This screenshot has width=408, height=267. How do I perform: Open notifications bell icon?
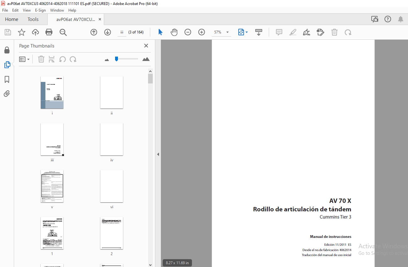click(x=400, y=19)
